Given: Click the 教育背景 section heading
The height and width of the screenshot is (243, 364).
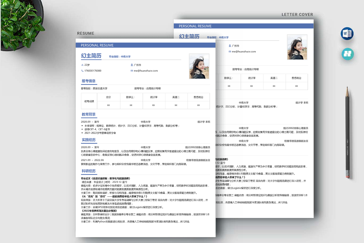Looking at the screenshot, I should point(88,114).
